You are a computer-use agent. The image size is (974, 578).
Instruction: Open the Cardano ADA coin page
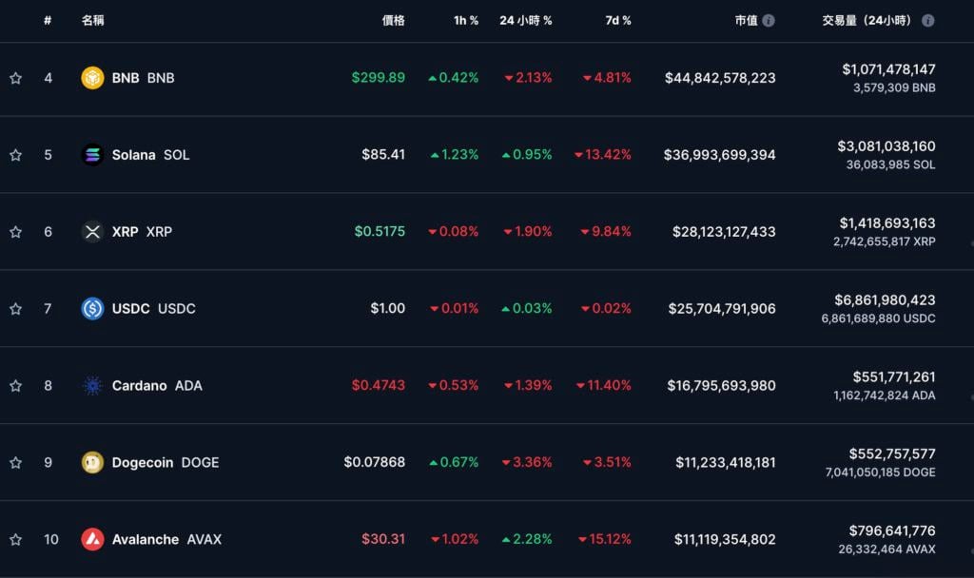157,386
